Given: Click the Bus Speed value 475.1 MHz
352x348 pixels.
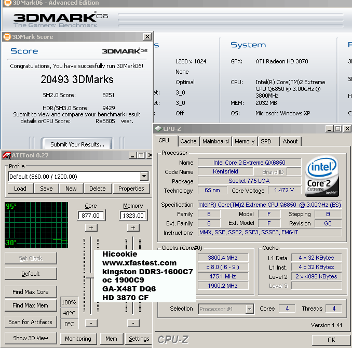Looking at the screenshot, I should [223, 276].
